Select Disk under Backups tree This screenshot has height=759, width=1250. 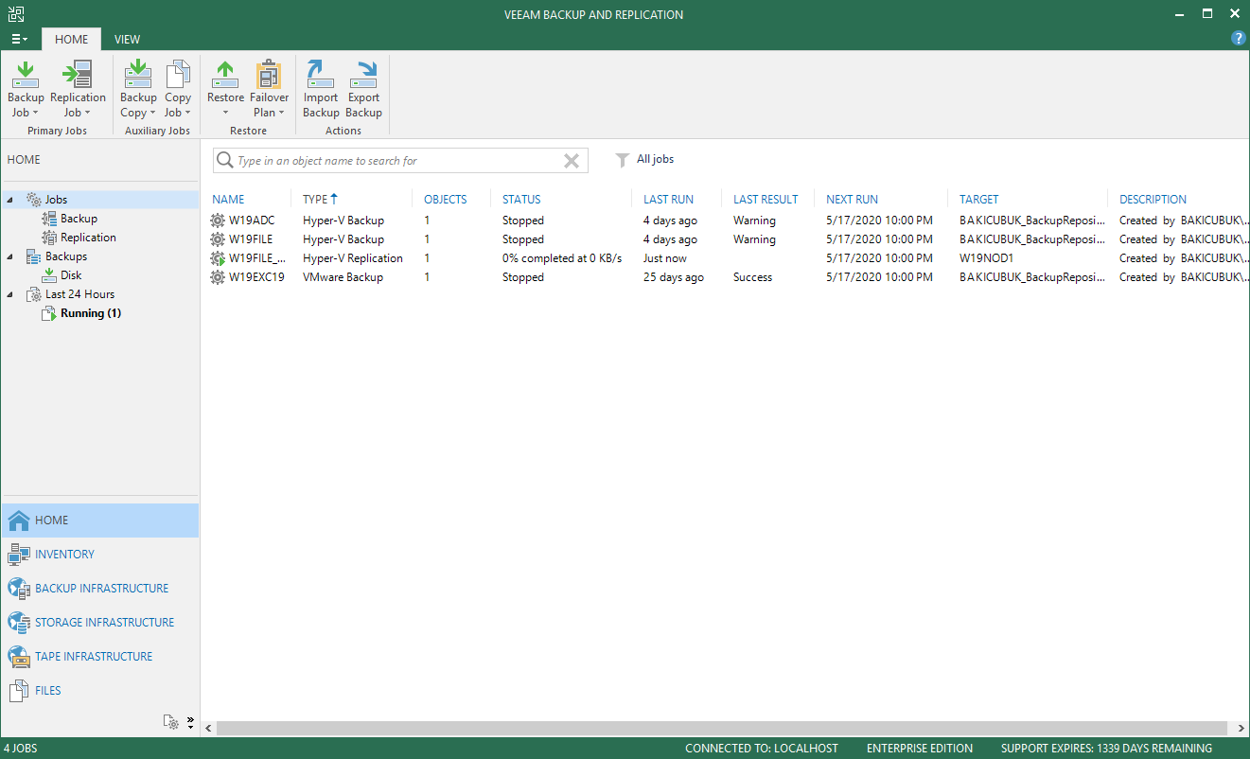(x=71, y=275)
